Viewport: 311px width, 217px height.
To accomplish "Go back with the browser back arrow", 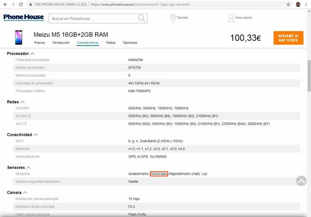I will (x=5, y=4).
